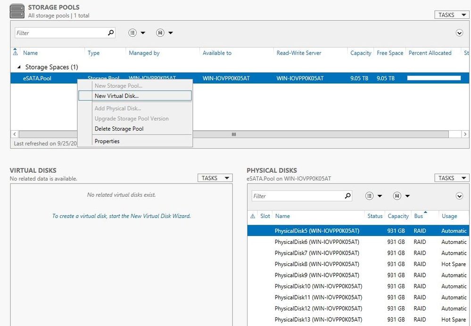Open list view options icon in Physical Disks

pos(369,196)
